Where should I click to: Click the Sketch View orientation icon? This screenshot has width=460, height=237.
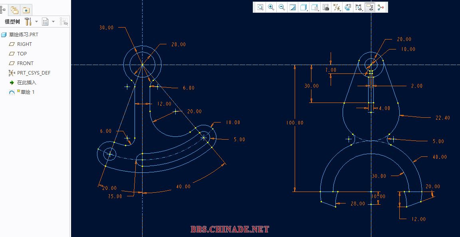pyautogui.click(x=348, y=7)
